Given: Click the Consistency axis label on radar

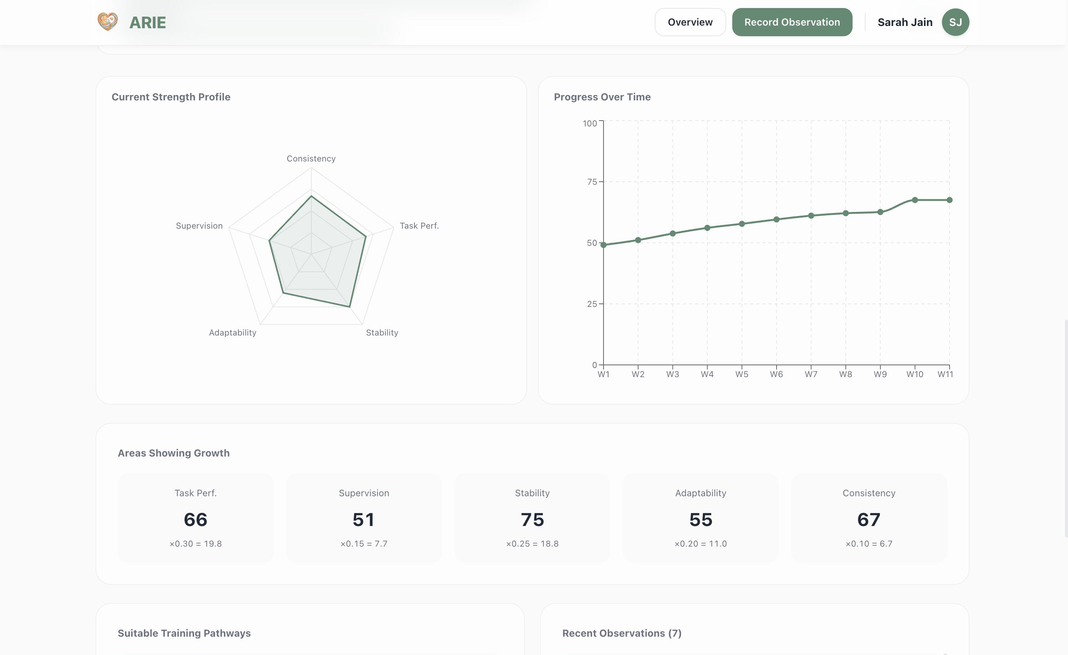Looking at the screenshot, I should pyautogui.click(x=311, y=158).
